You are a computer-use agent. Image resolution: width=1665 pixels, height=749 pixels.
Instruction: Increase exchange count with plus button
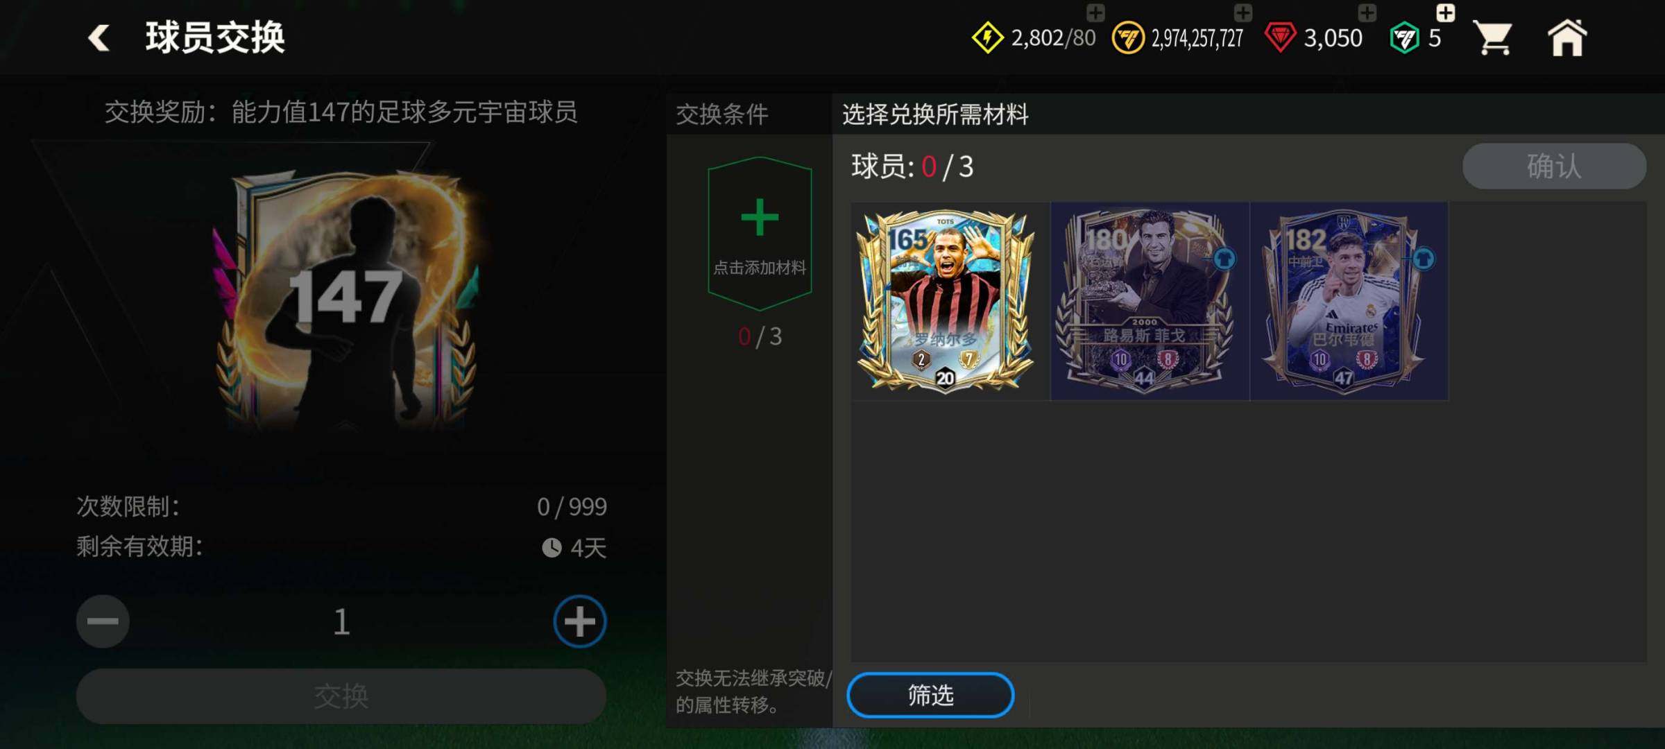click(580, 621)
